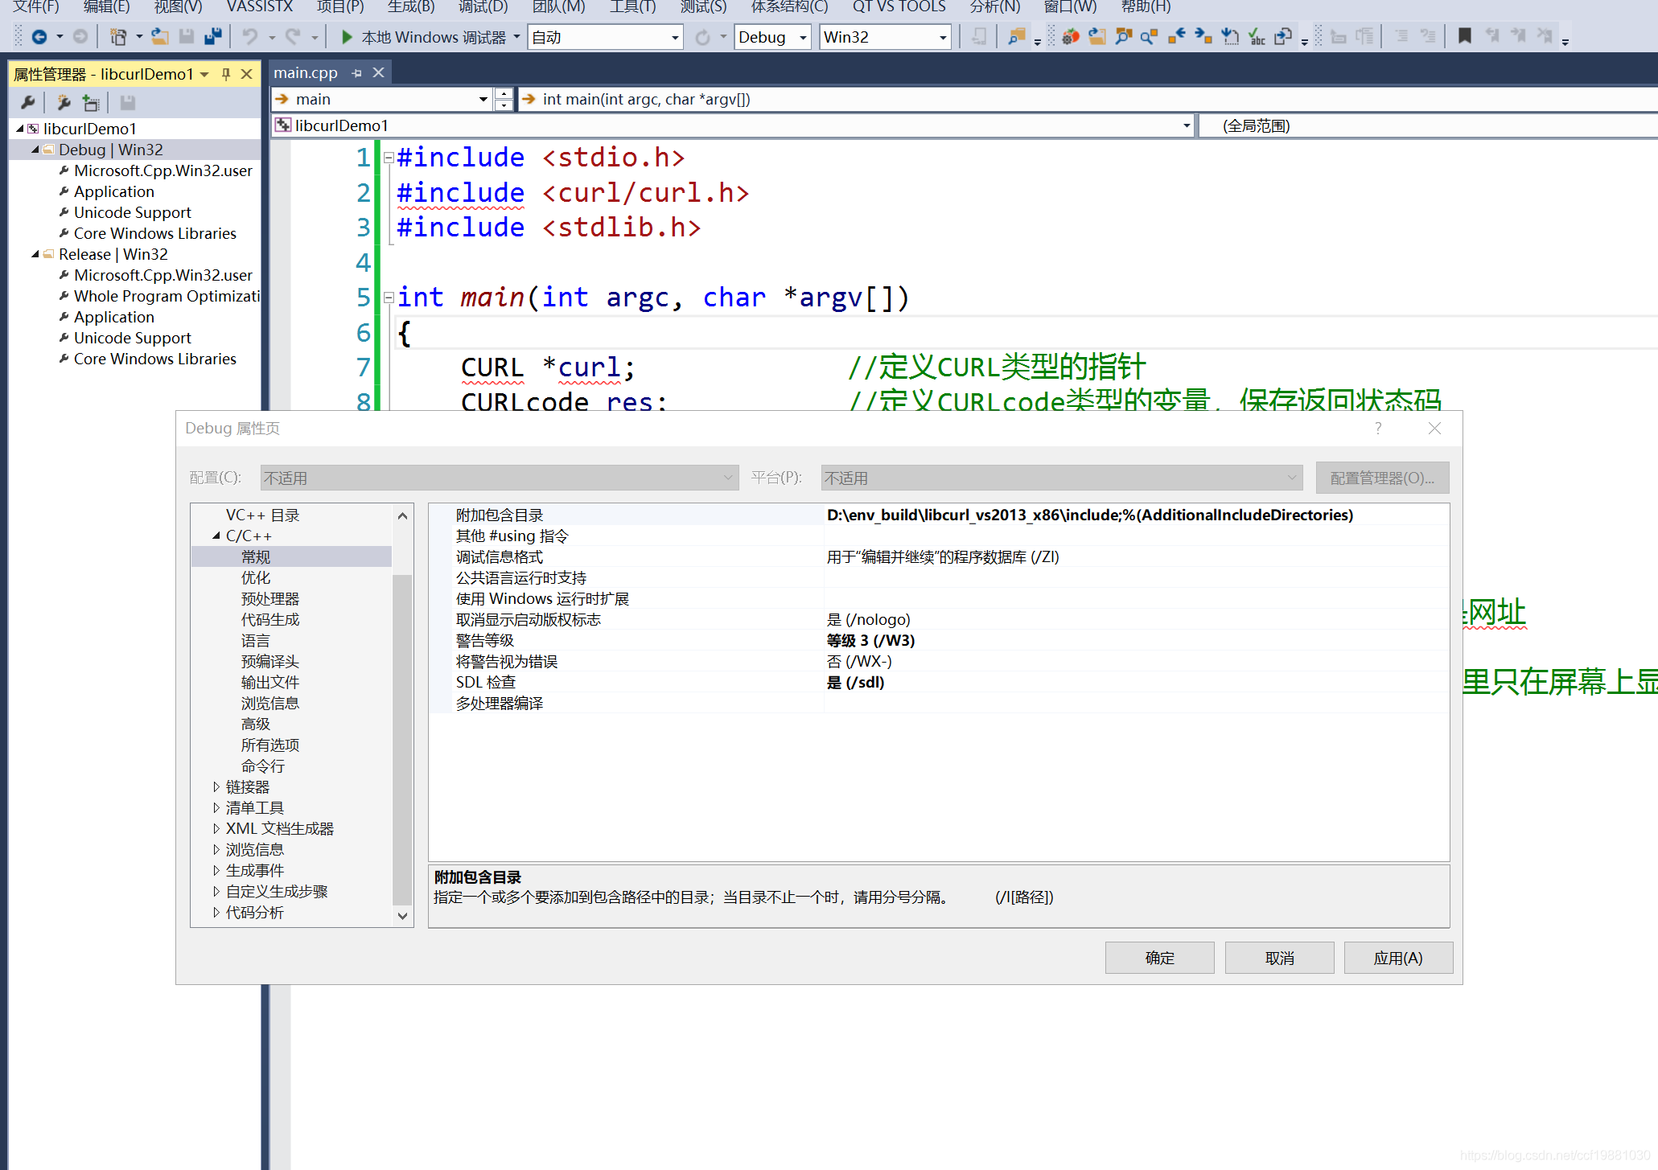Open the 分析(N) analyze menu
This screenshot has width=1658, height=1170.
click(x=994, y=7)
